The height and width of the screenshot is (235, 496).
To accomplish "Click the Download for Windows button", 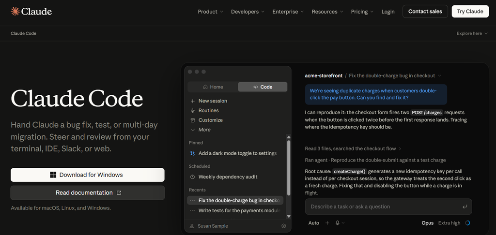I will point(88,175).
